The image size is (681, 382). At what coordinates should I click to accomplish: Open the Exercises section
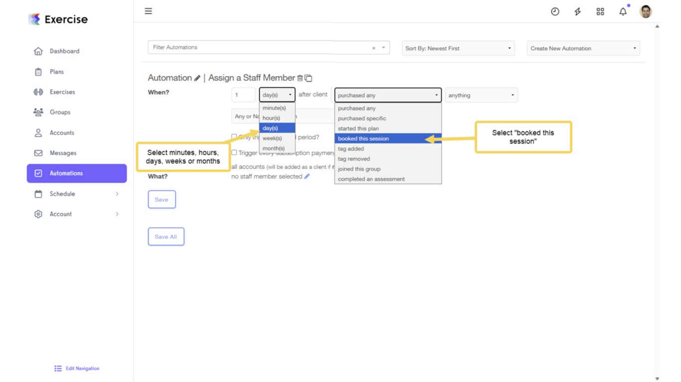click(62, 92)
